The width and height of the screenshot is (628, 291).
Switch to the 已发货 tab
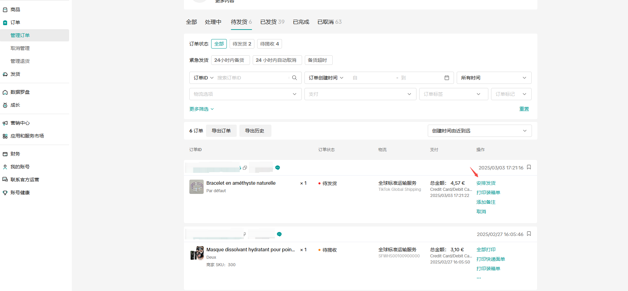tap(272, 22)
